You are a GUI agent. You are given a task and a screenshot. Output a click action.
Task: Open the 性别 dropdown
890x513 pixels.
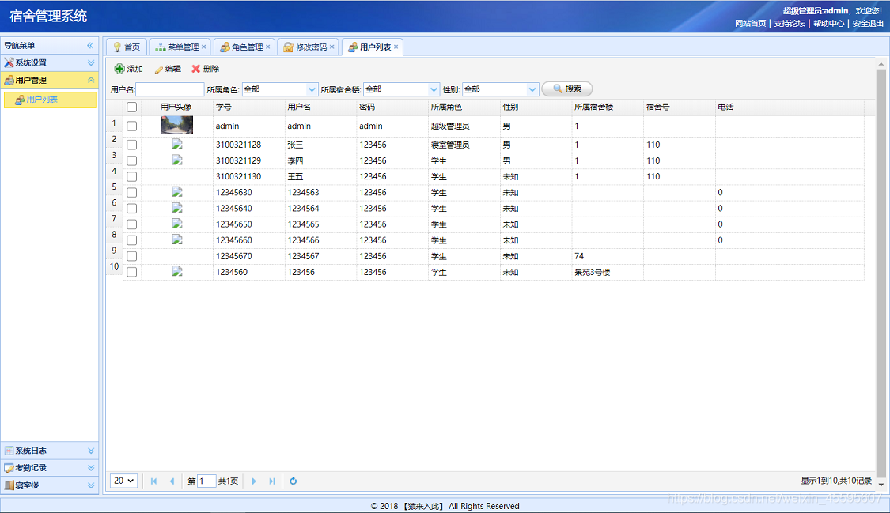pos(532,89)
